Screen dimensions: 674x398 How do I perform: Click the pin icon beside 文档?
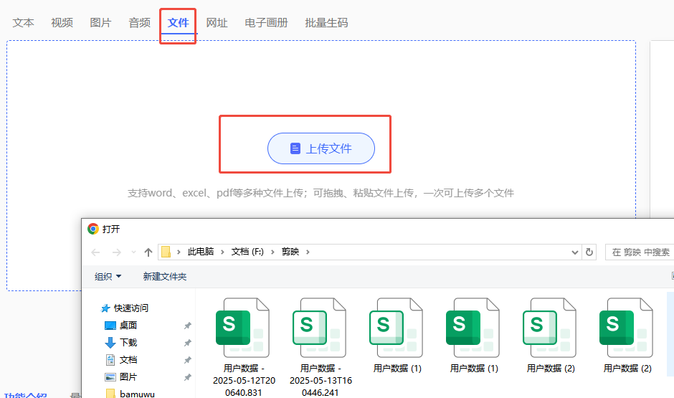(x=188, y=360)
